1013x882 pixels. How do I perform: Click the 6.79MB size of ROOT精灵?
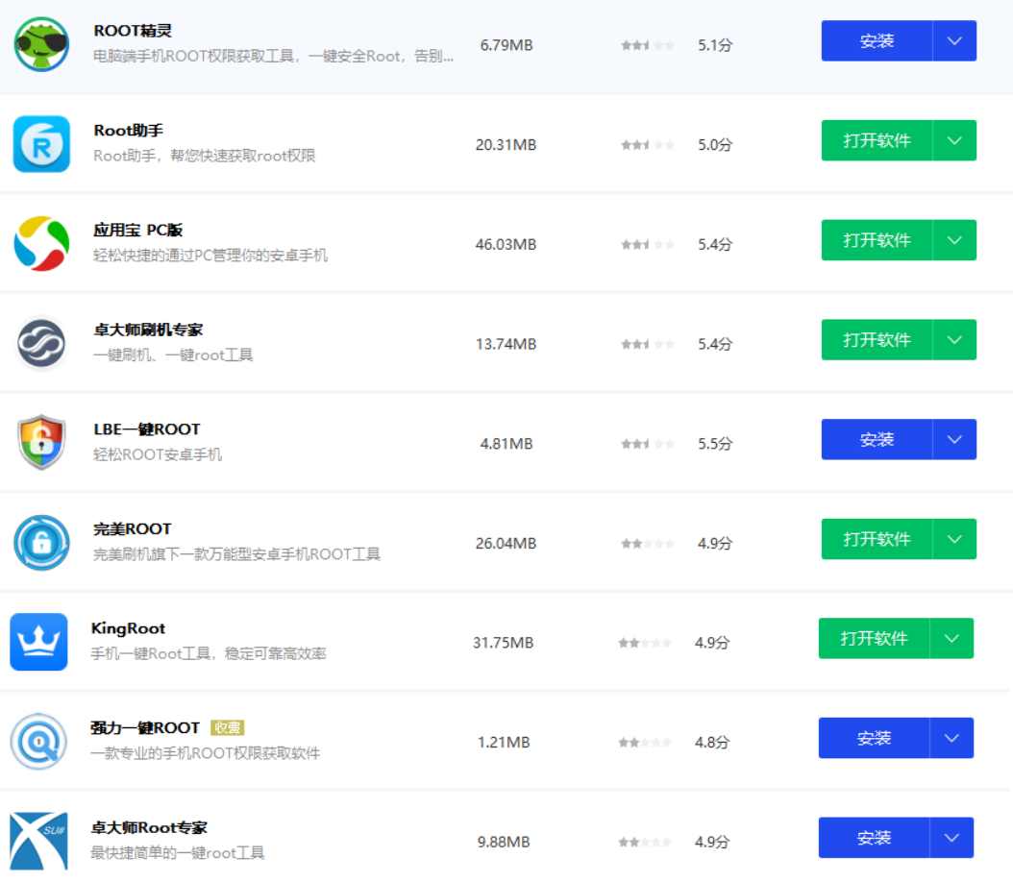point(506,45)
